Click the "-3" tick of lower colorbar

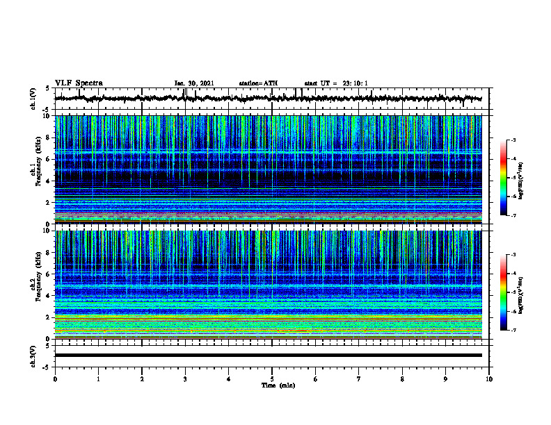(513, 255)
